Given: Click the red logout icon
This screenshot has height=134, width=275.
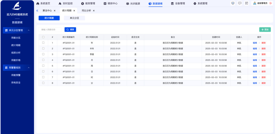Looking at the screenshot, I should tap(271, 3).
